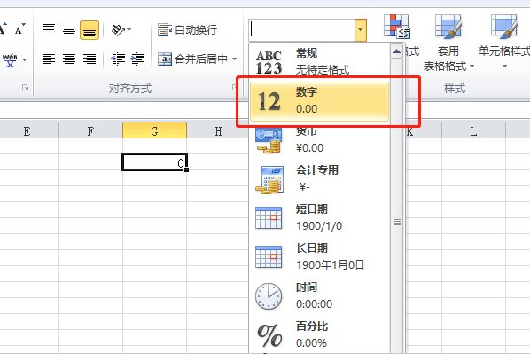
Task: Collapse the number format dropdown arrow
Action: tap(361, 30)
